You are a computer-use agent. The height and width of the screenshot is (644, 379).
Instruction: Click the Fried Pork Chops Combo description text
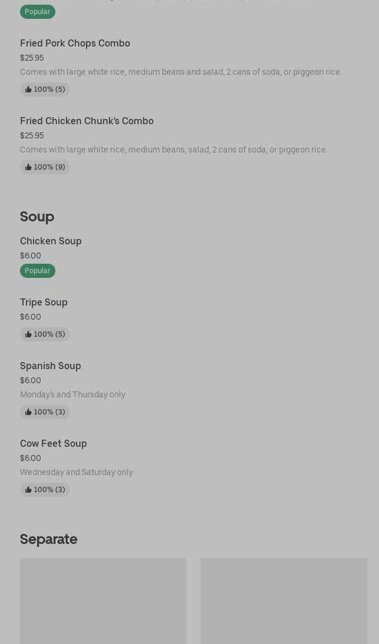click(181, 72)
